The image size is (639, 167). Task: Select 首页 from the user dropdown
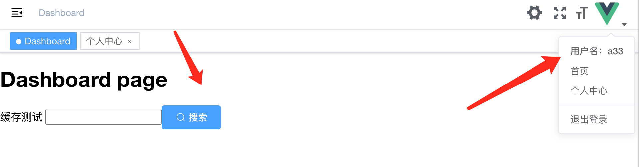coord(580,71)
